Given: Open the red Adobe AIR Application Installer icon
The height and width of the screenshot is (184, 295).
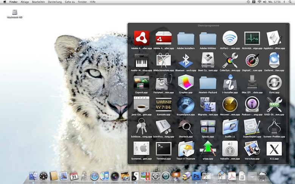Looking at the screenshot, I should (141, 38).
